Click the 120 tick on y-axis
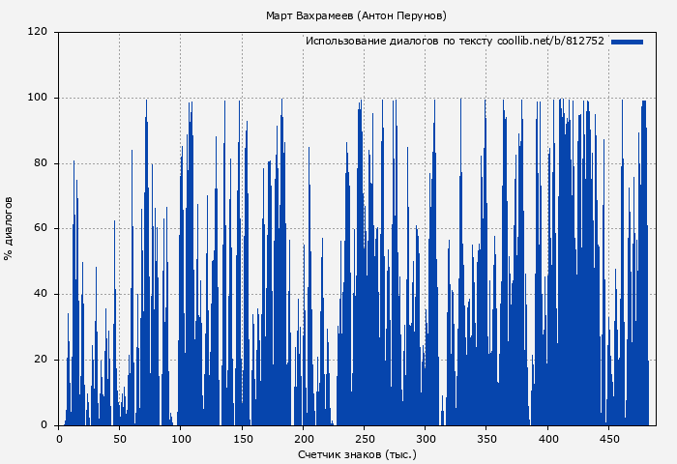Viewport: 677px width, 464px height. (x=39, y=32)
